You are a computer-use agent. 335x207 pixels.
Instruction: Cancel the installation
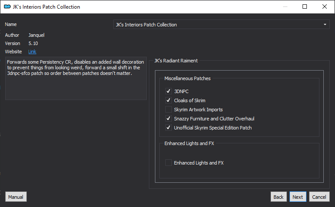[319, 197]
